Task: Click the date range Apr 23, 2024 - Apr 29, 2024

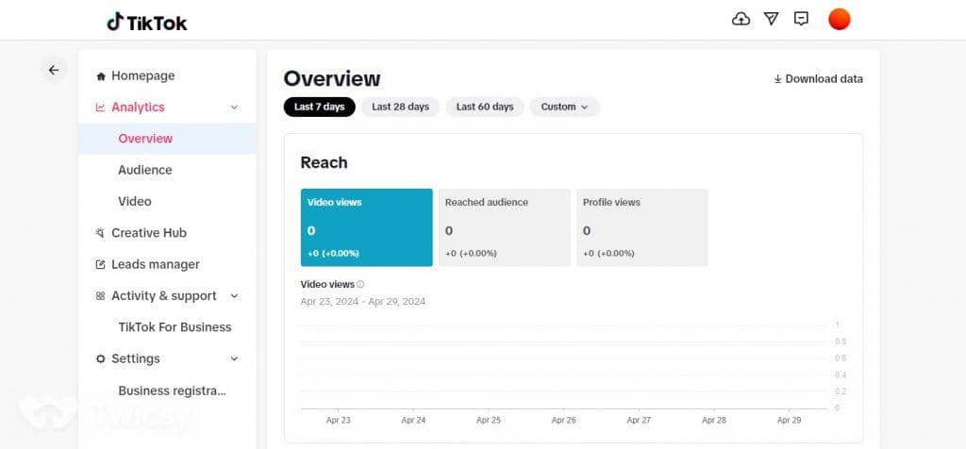Action: click(x=363, y=301)
